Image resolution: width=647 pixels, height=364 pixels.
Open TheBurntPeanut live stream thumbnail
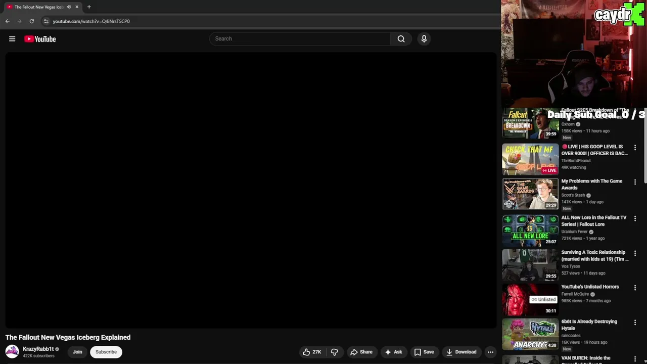tap(530, 159)
